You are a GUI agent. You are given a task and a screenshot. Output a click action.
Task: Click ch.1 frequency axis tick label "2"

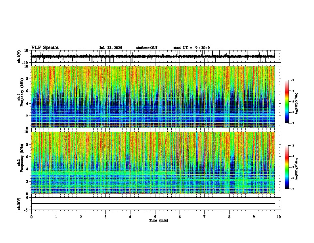click(x=28, y=116)
